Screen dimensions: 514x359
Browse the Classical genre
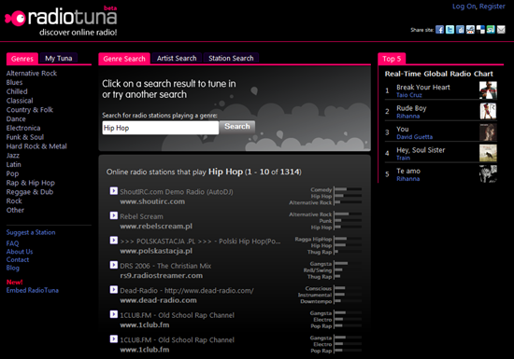tap(20, 101)
